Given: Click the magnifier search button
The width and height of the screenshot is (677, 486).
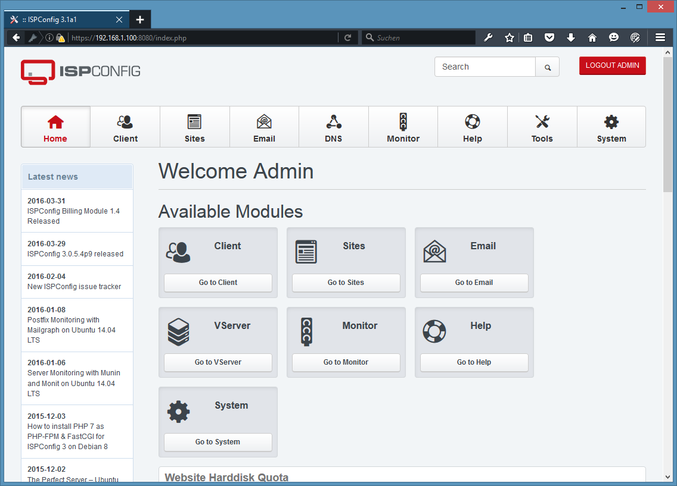Looking at the screenshot, I should [548, 67].
